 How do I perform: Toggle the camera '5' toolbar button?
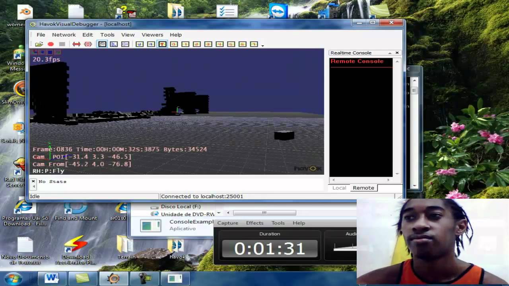(231, 44)
